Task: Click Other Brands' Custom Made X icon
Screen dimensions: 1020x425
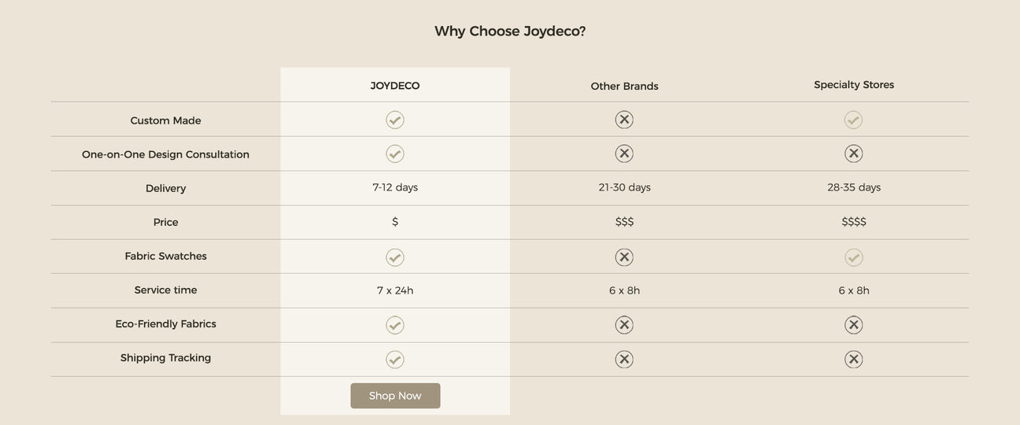Action: pos(624,120)
